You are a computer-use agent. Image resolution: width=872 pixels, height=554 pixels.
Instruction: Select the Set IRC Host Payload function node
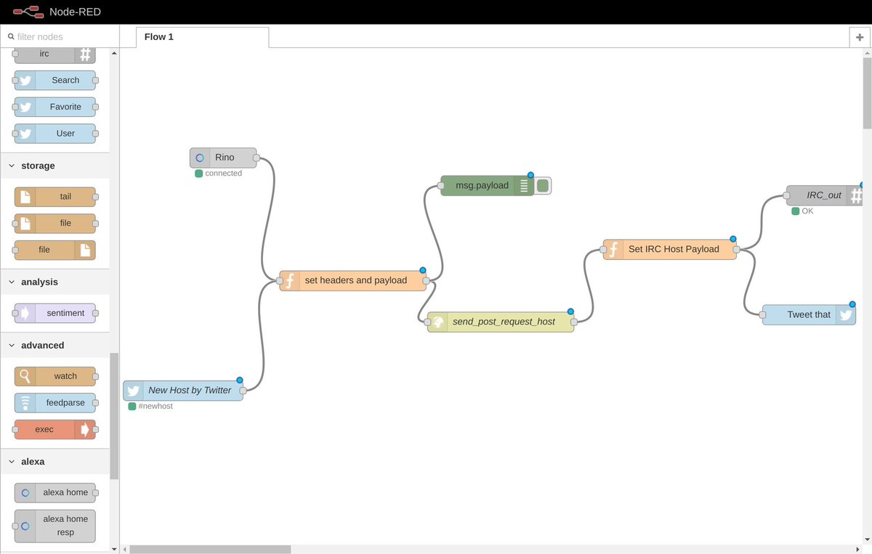click(x=669, y=249)
